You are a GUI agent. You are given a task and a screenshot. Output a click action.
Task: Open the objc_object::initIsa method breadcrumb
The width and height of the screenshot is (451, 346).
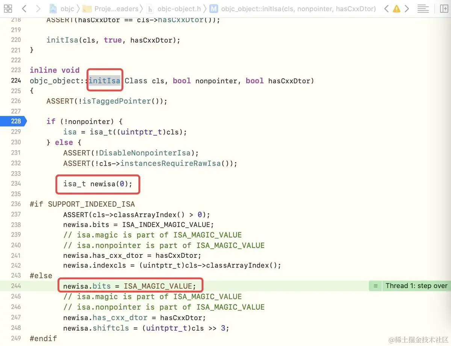(x=293, y=8)
